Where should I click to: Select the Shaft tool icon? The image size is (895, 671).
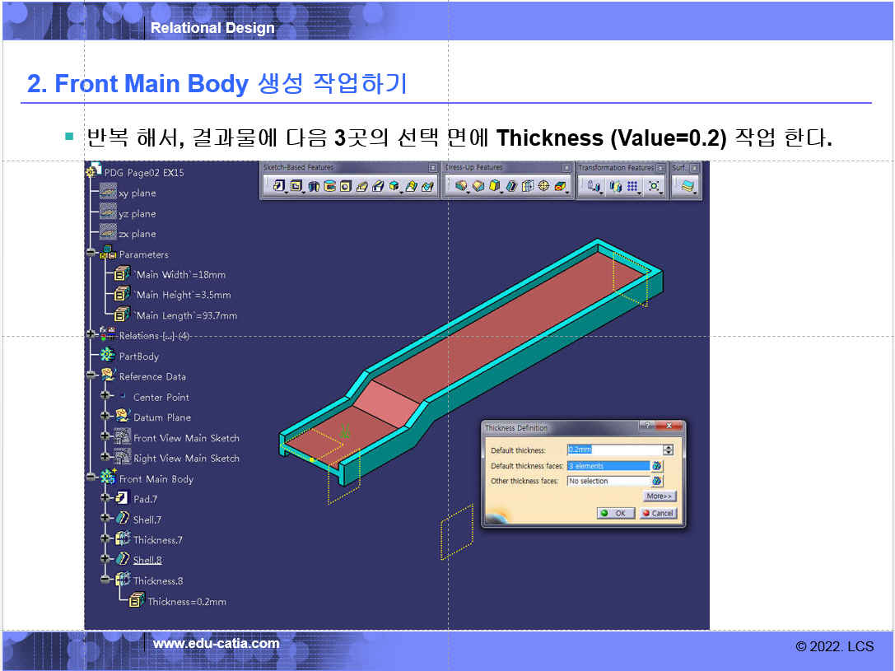(315, 187)
